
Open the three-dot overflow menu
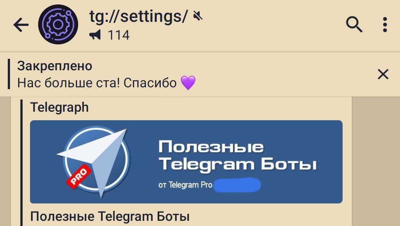pos(385,25)
